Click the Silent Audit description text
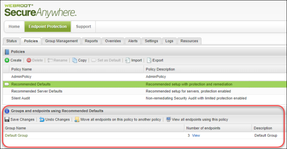Image resolution: width=287 pixels, height=149 pixels. click(196, 98)
